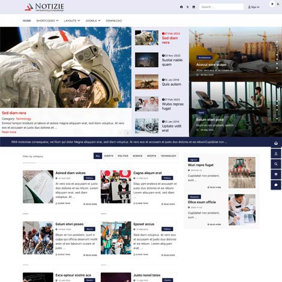
Task: Expand the Joomla menu dropdown
Action: click(93, 20)
